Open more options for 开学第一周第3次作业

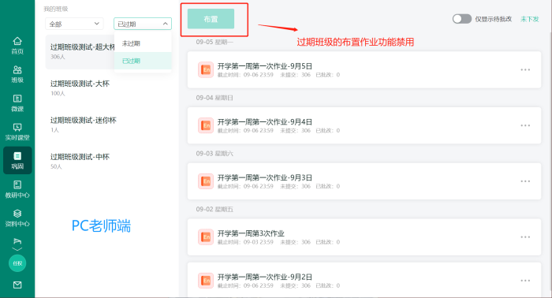coord(525,237)
